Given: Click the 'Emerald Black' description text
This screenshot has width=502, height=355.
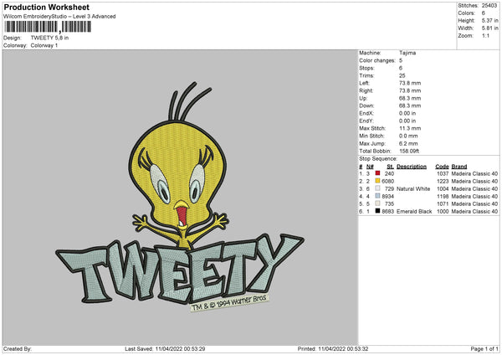Looking at the screenshot, I should coord(414,212).
